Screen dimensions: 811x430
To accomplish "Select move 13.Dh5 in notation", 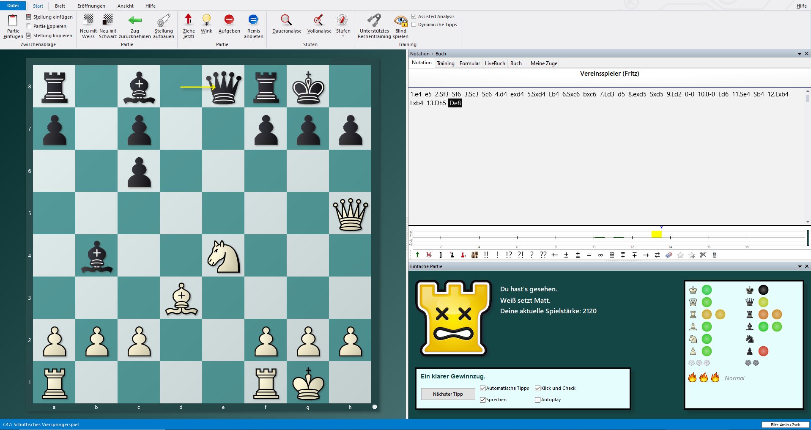I will pyautogui.click(x=436, y=103).
